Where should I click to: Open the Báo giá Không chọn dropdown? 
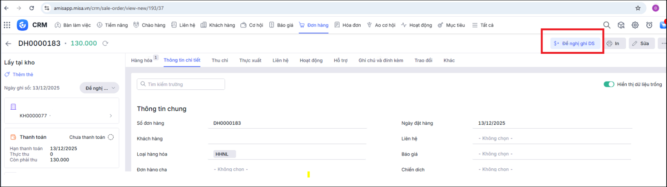pyautogui.click(x=551, y=154)
